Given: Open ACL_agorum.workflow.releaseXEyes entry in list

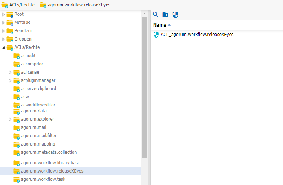Looking at the screenshot, I should pos(197,35).
